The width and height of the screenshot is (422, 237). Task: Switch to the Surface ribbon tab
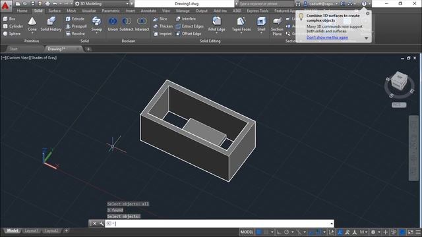(55, 11)
